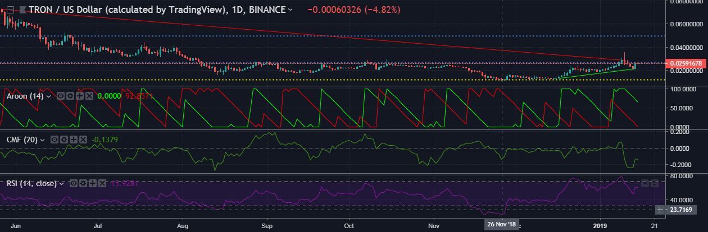
Task: Move RSI pane up with arrow button
Action: click(x=646, y=183)
